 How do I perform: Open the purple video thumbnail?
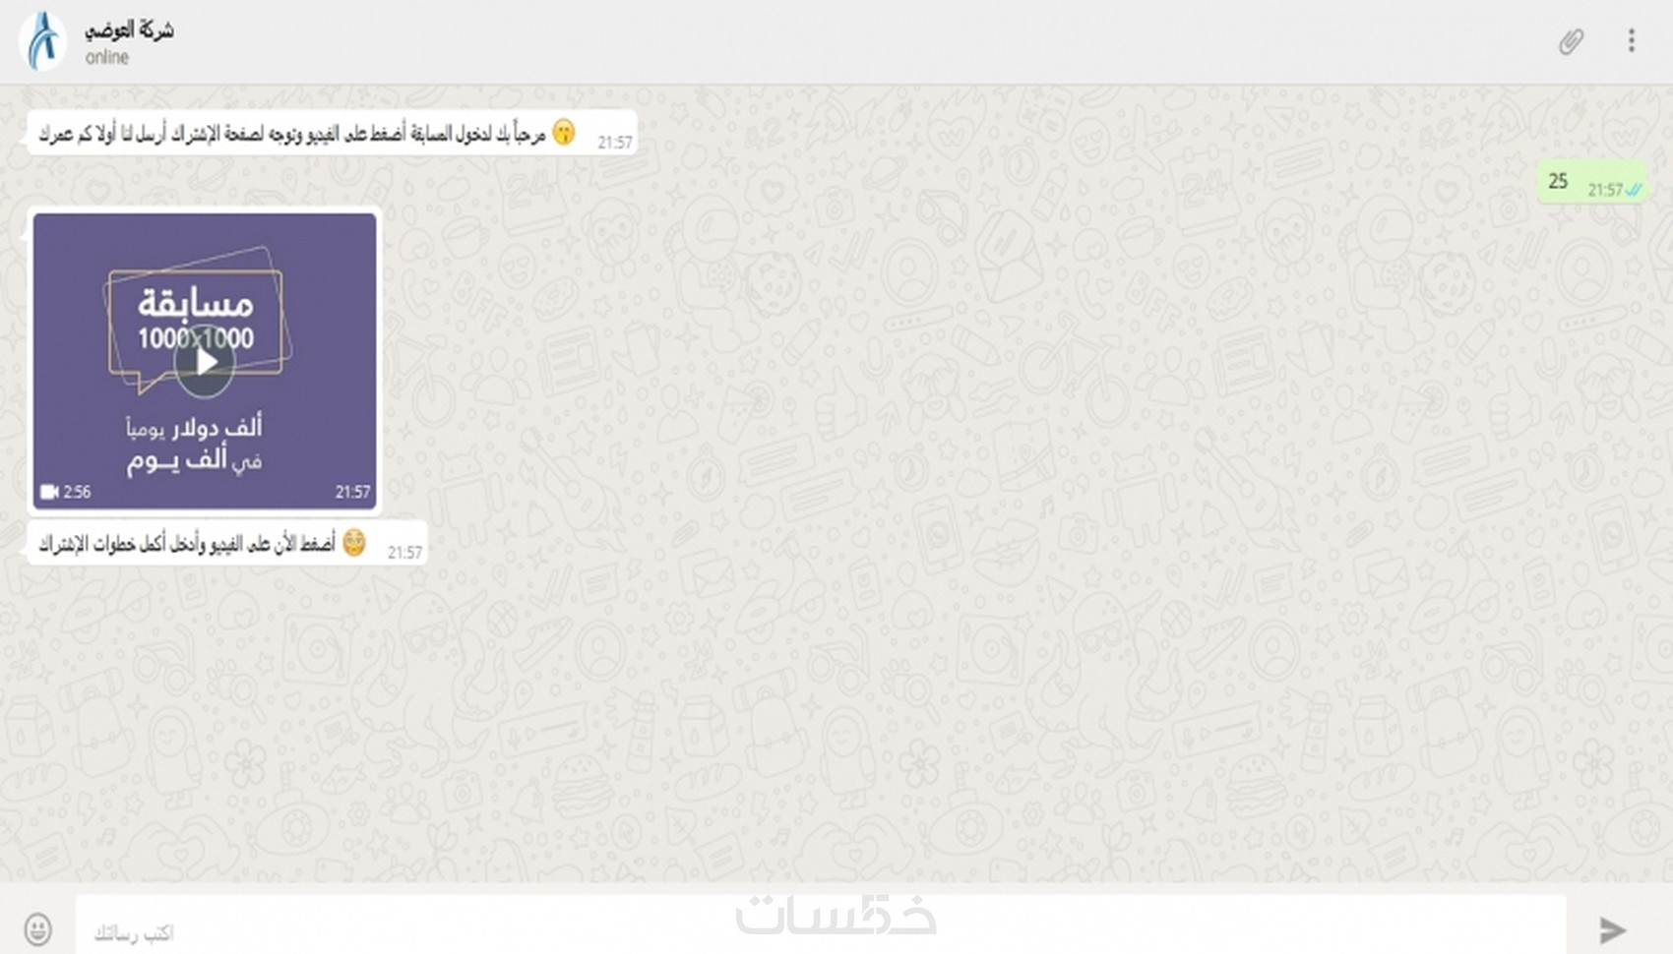(x=205, y=361)
